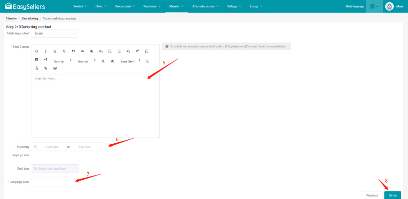Open the theme color square dropdown
The image size is (408, 199).
pos(375,7)
